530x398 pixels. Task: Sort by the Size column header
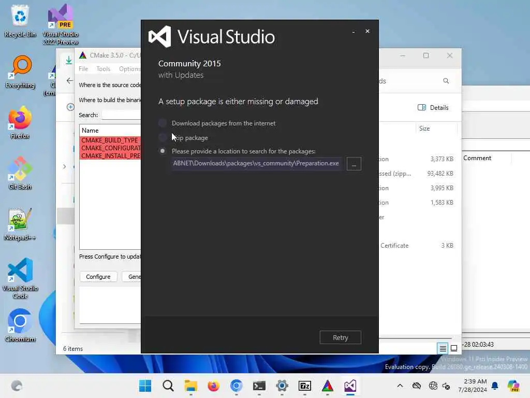(424, 129)
